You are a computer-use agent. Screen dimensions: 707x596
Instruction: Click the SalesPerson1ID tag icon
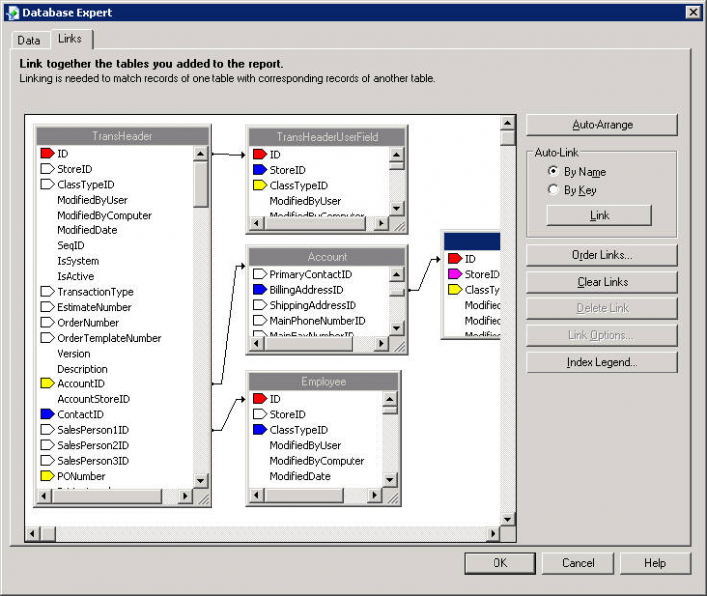tap(47, 429)
